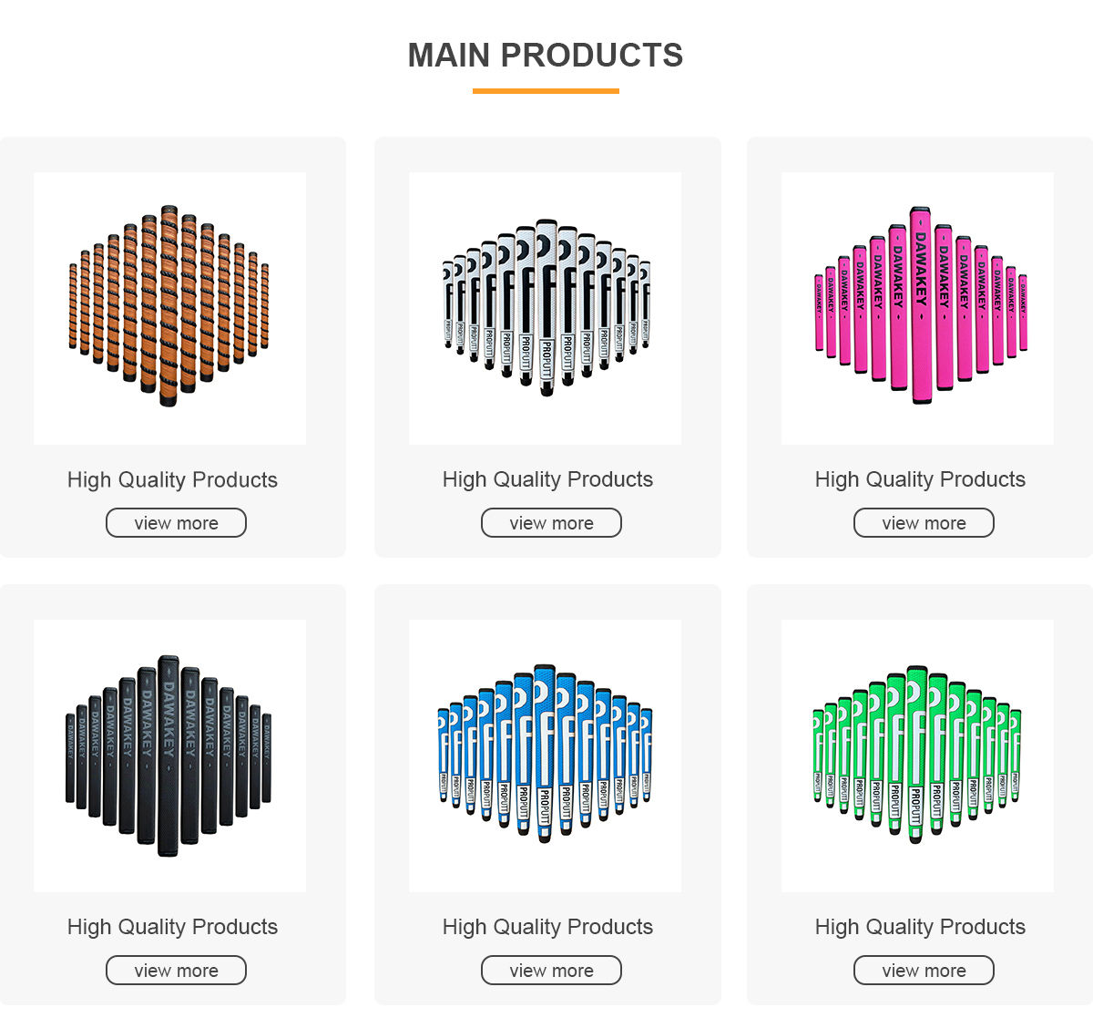Open the orange spiral-wrap grips product image

(169, 308)
